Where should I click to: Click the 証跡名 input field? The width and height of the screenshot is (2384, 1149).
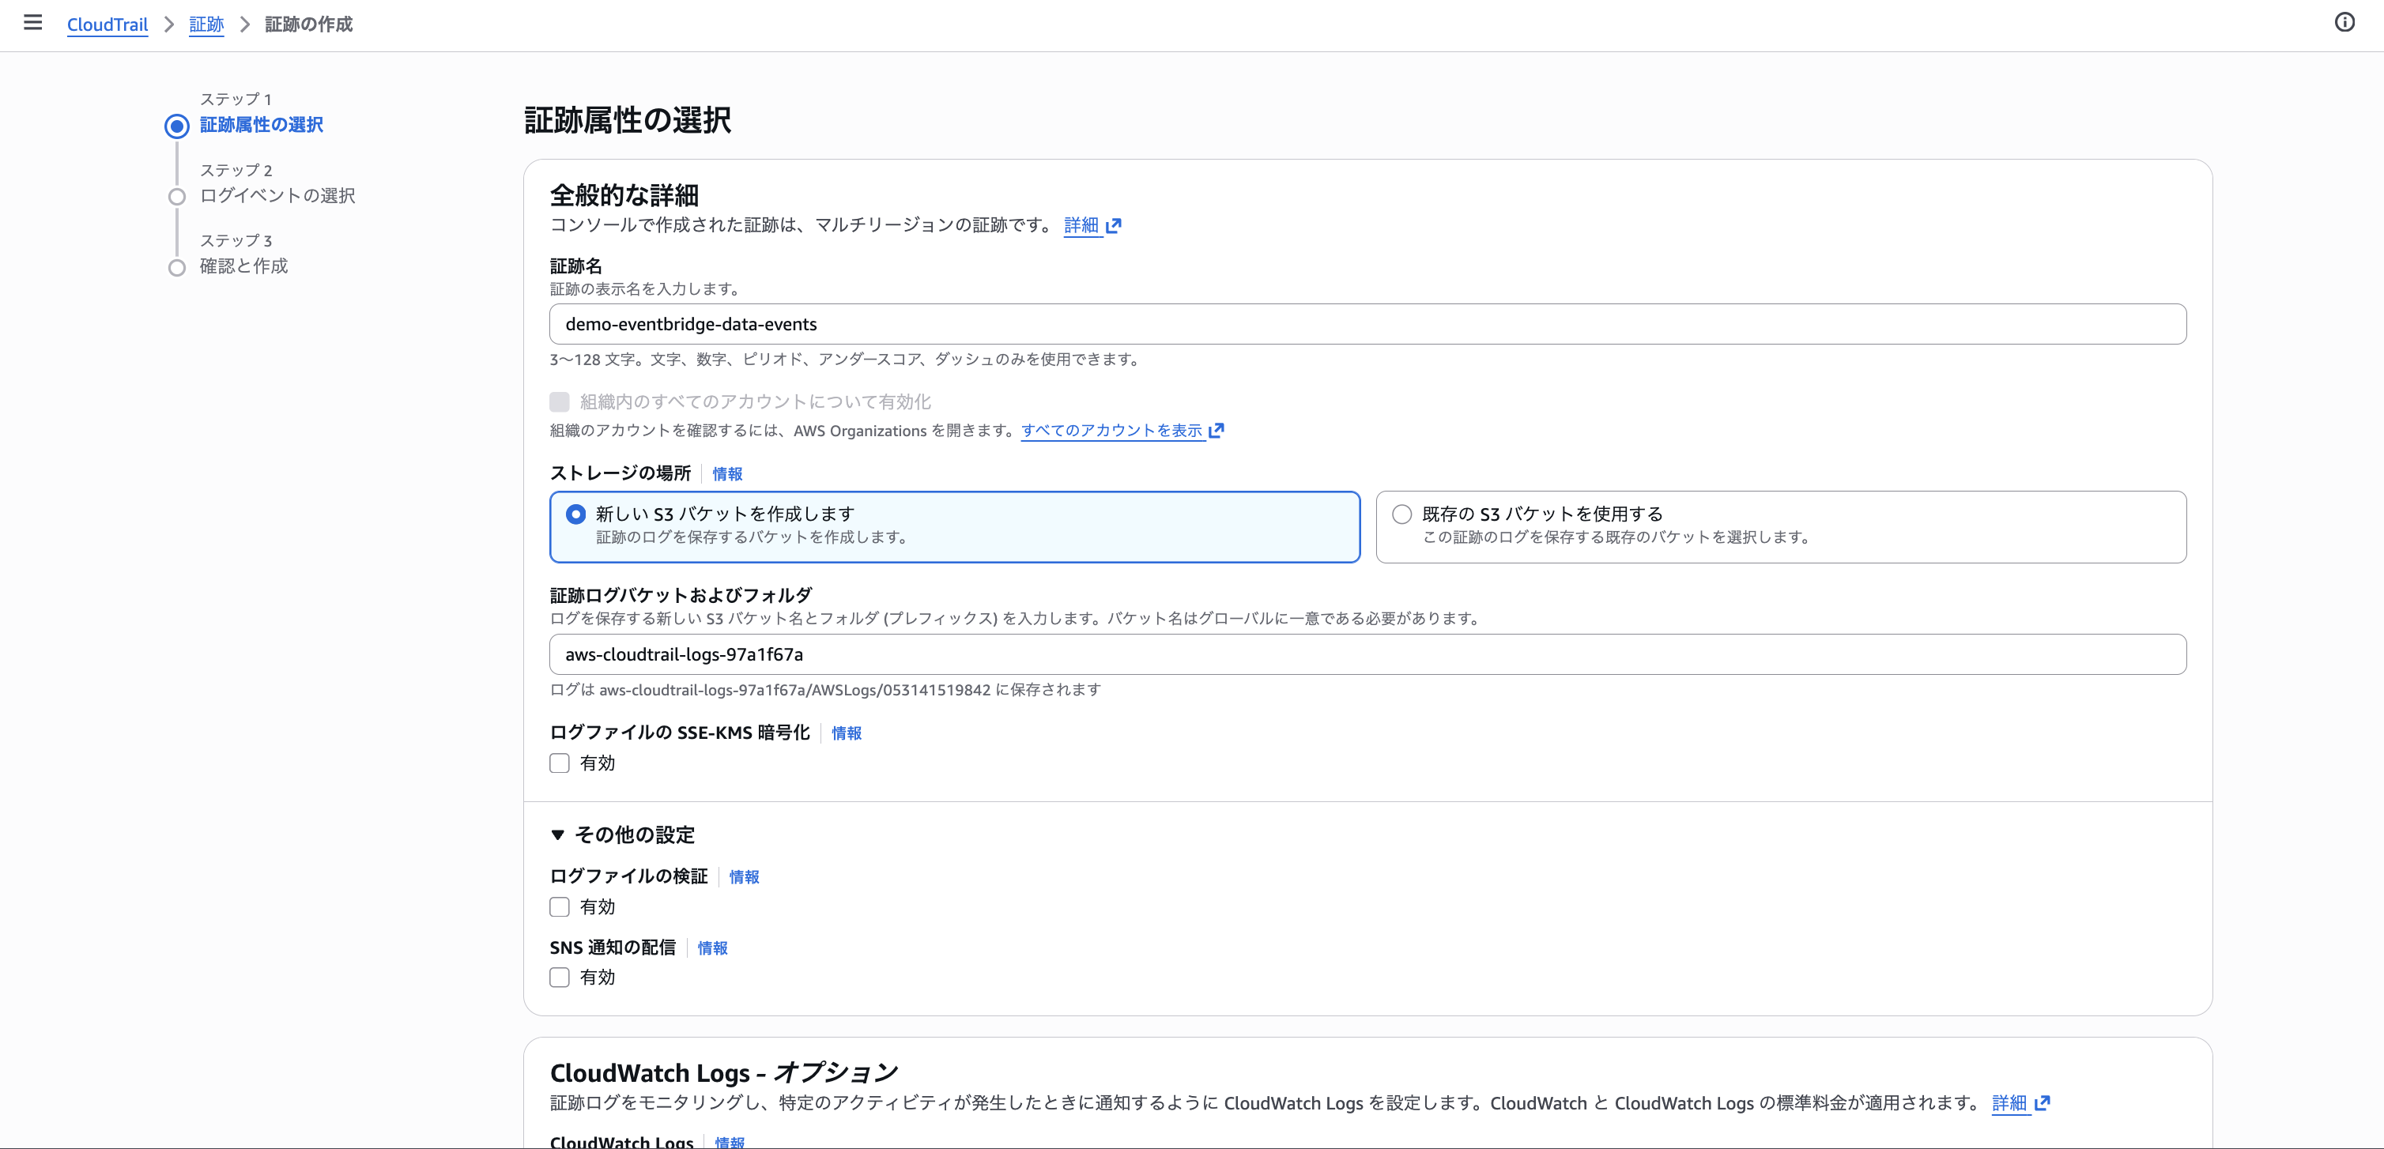coord(1367,324)
